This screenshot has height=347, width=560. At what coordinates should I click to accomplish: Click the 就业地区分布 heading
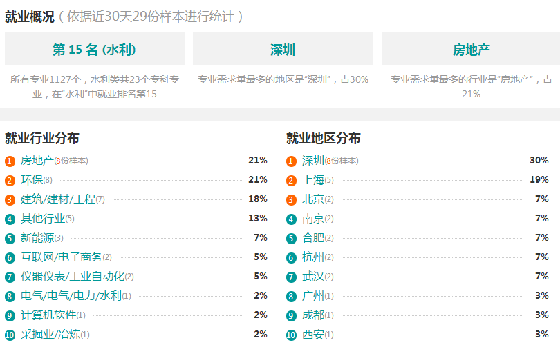pyautogui.click(x=324, y=138)
